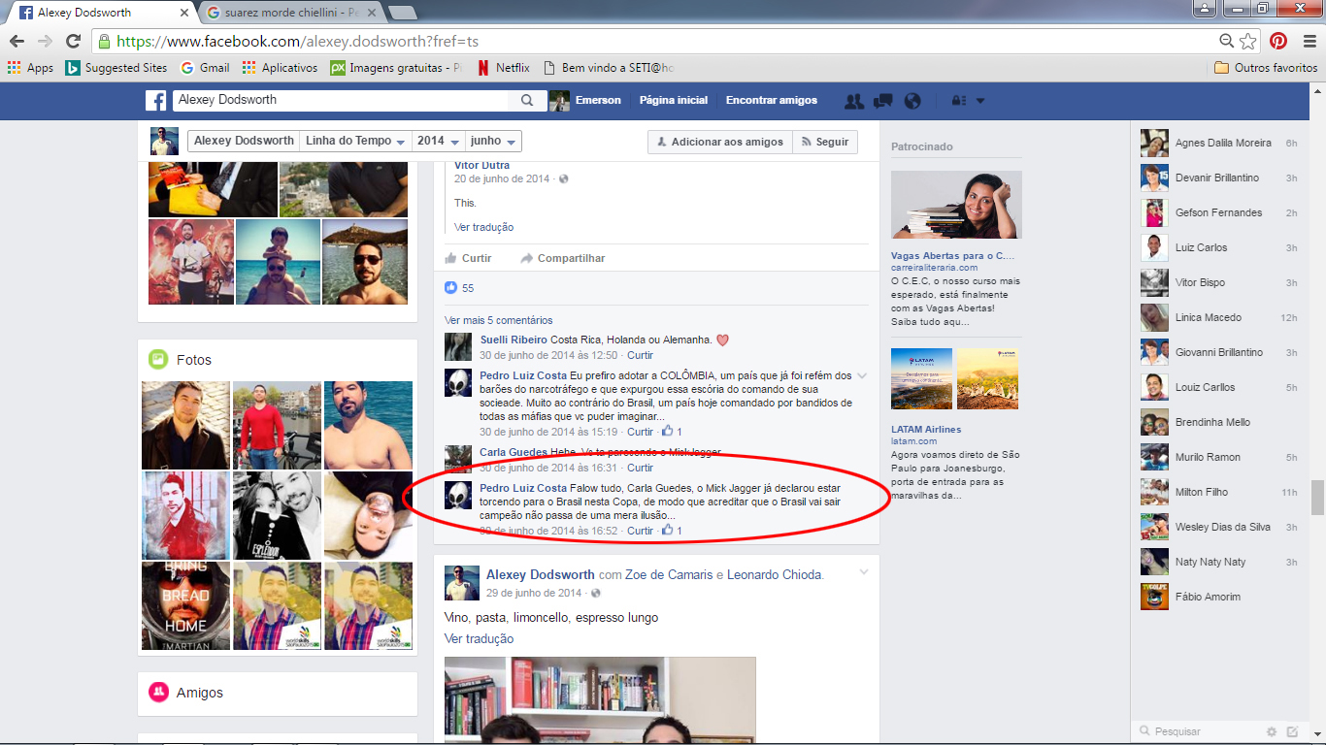Viewport: 1326px width, 745px height.
Task: Switch to the Alexey Dodsworth browser tab
Action: point(100,12)
